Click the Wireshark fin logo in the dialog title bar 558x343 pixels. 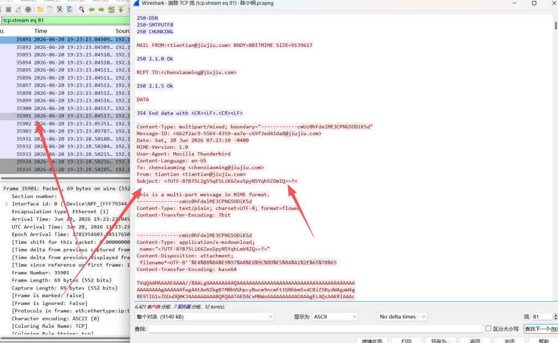[136, 3]
